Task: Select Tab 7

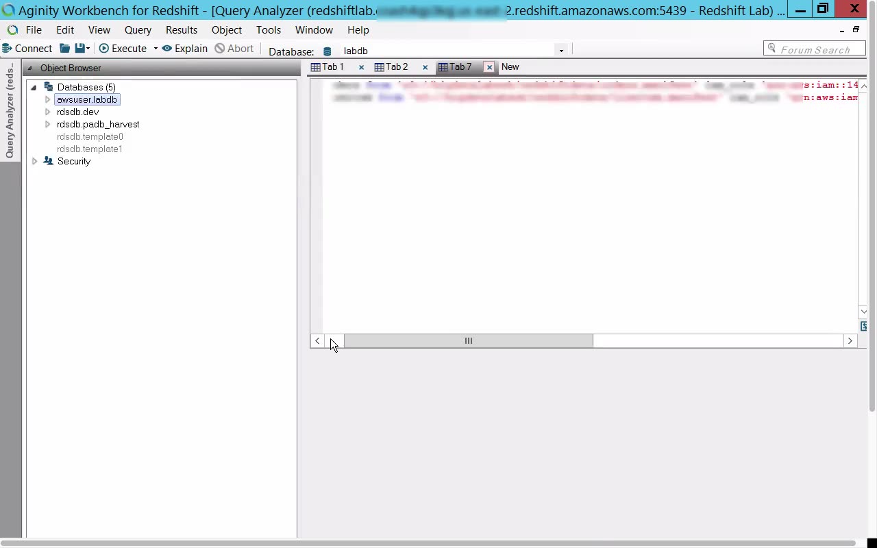Action: (460, 67)
